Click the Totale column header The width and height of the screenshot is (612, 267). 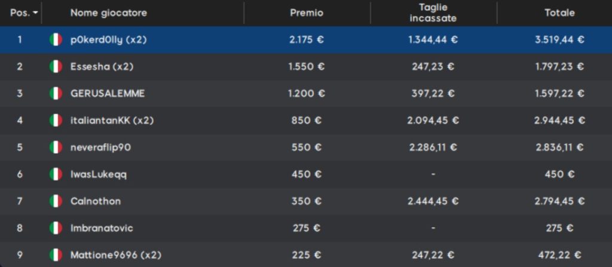(x=559, y=13)
